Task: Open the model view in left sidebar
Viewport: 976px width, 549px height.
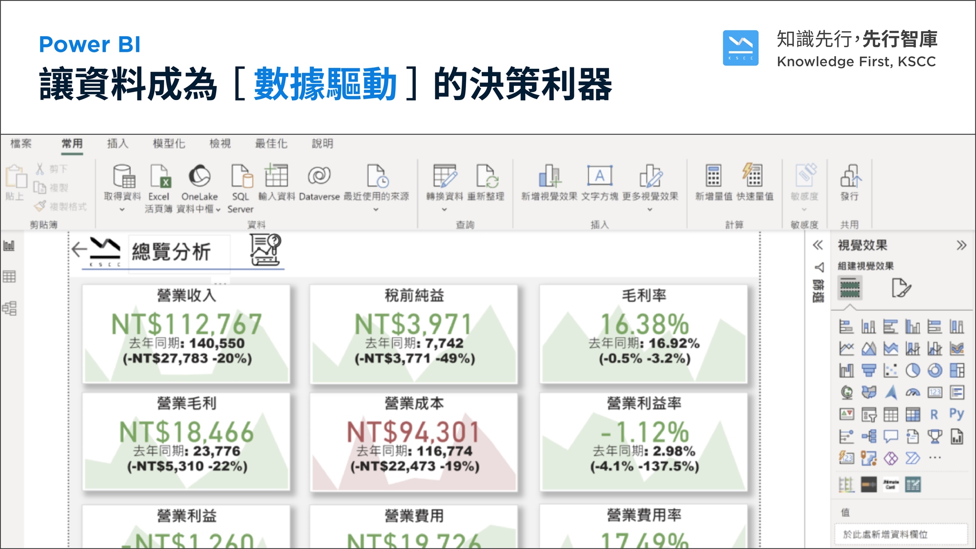Action: pos(9,308)
